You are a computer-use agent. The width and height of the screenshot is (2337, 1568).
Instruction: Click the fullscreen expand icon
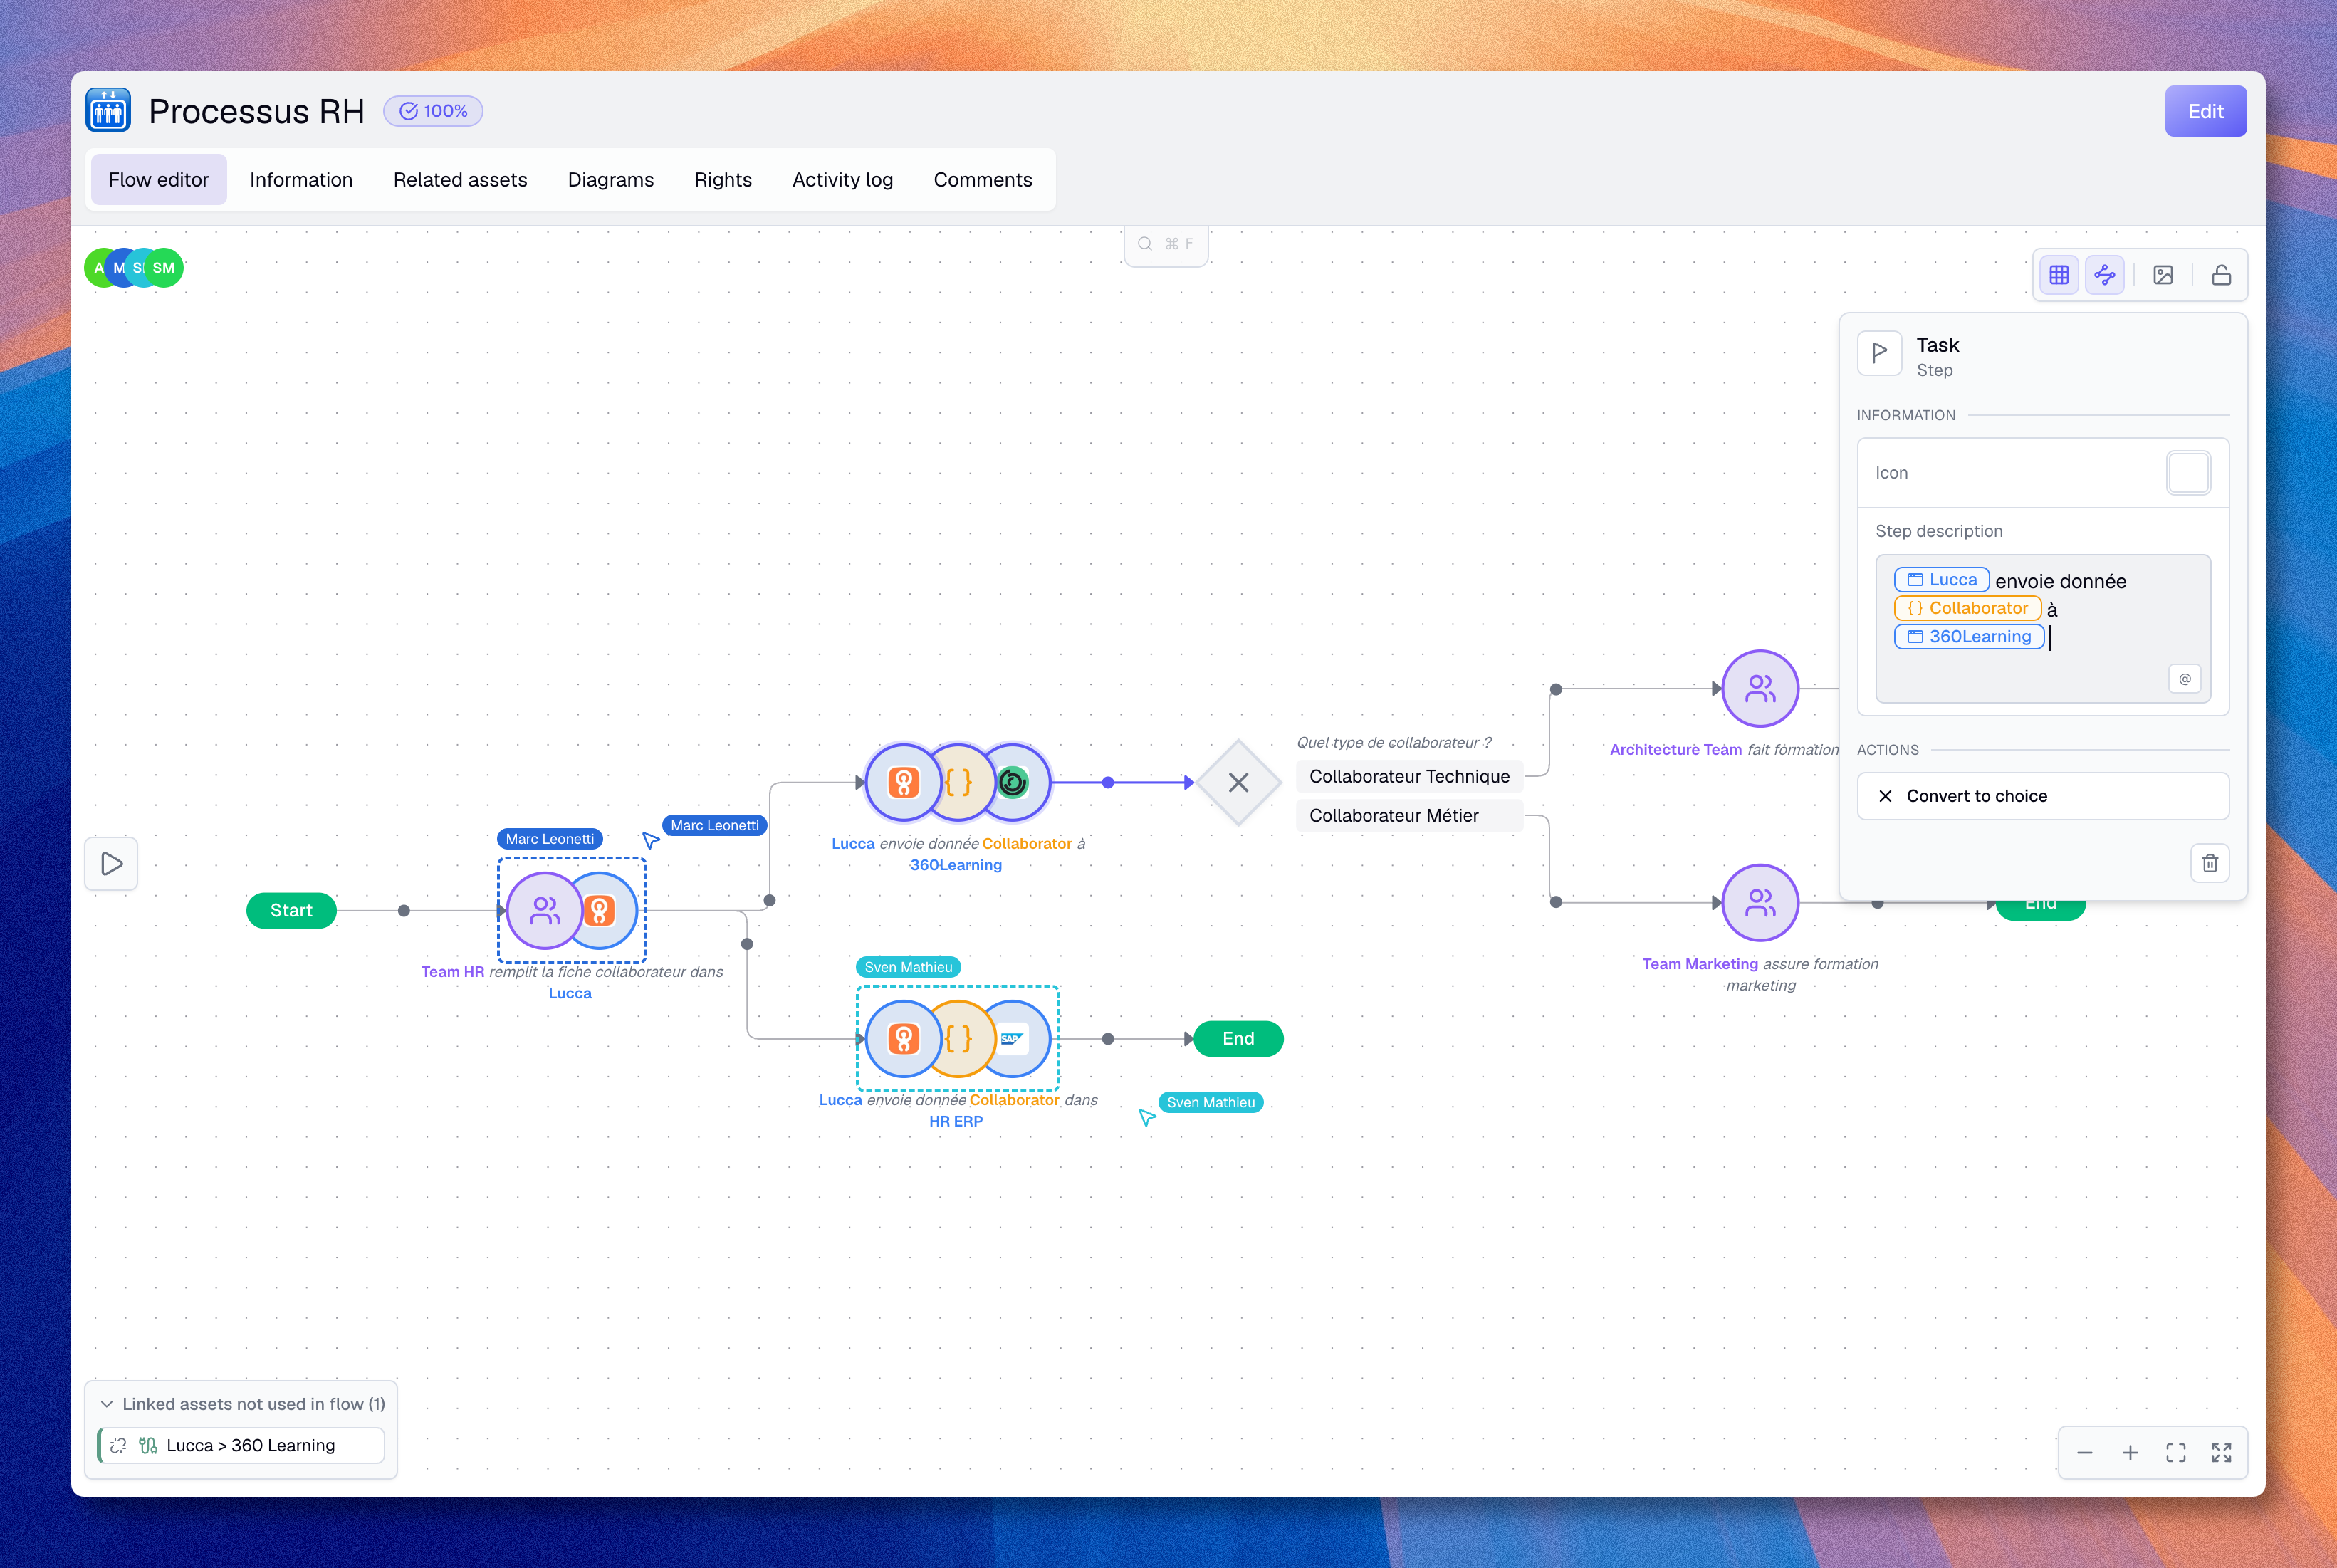2222,1453
